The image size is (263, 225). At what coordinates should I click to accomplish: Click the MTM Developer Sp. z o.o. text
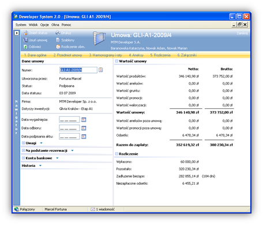pyautogui.click(x=78, y=101)
